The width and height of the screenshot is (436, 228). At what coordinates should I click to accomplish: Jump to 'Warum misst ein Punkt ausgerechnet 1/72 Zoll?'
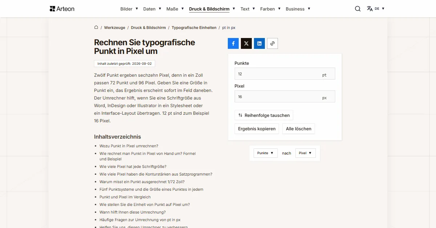click(x=142, y=182)
